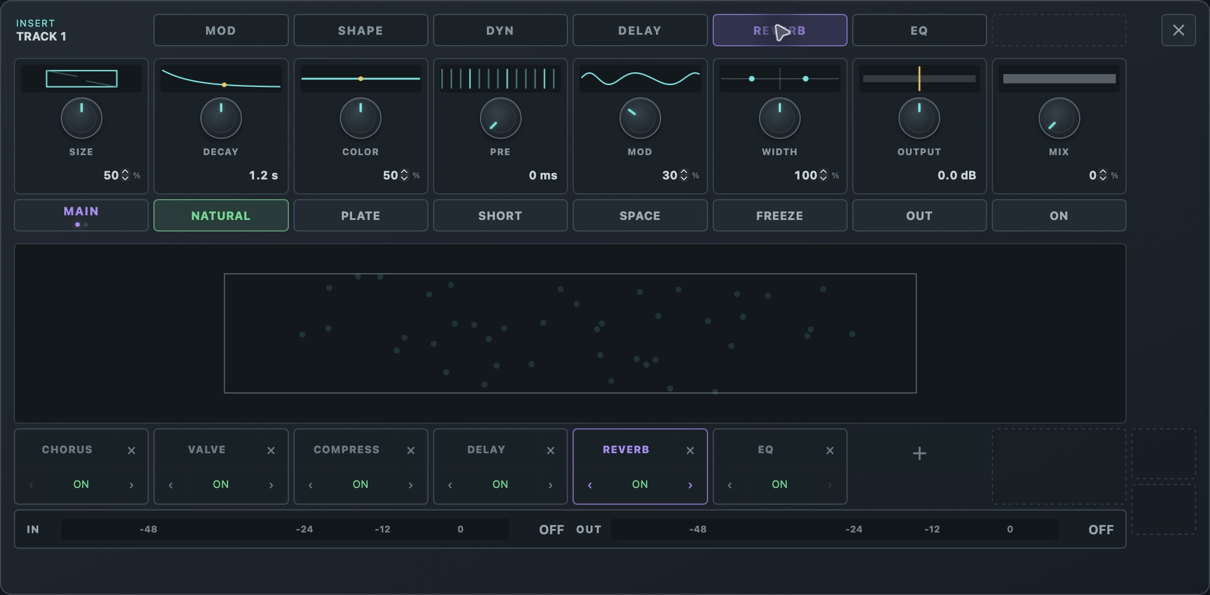Viewport: 1210px width, 595px height.
Task: Click the 0 ms pre-delay value
Action: point(543,175)
